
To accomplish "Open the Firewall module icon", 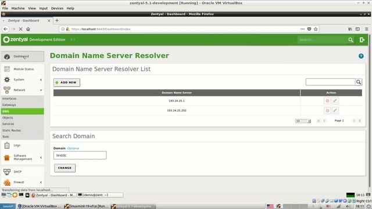I will 7,182.
